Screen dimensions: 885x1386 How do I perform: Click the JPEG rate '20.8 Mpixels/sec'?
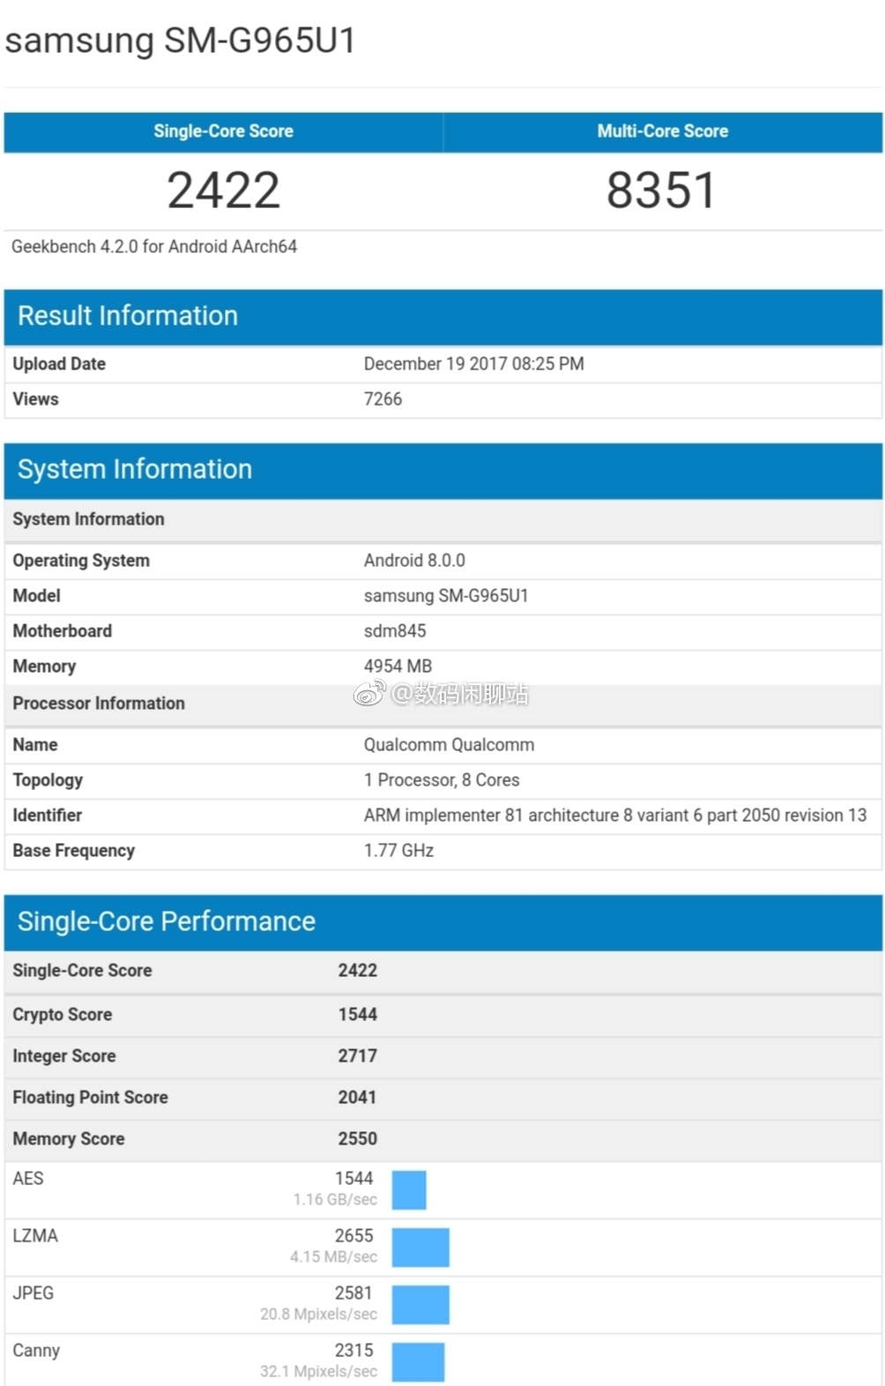(318, 1315)
